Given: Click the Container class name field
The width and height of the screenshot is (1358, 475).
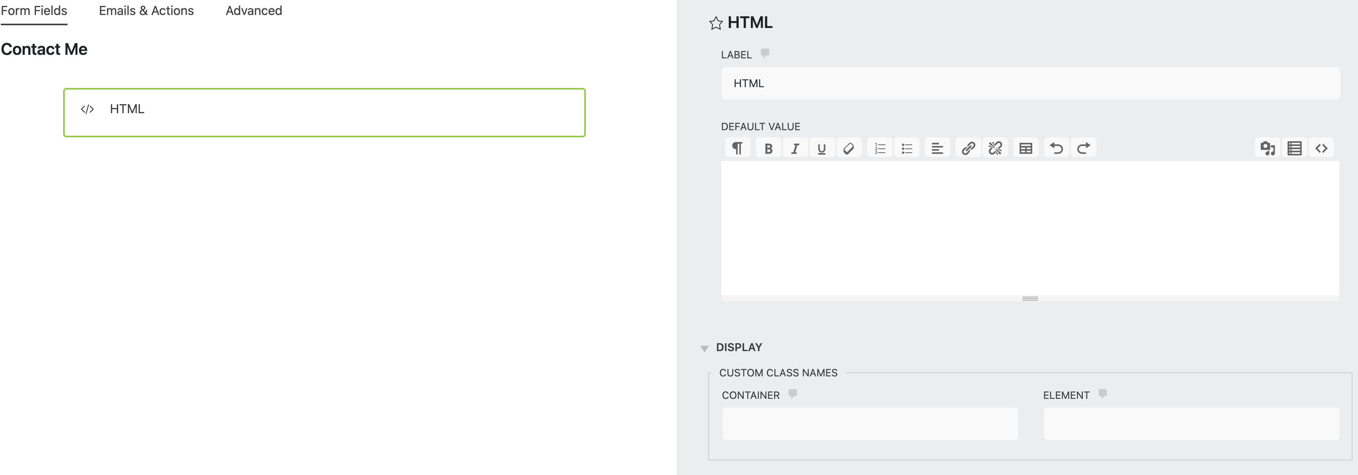Looking at the screenshot, I should 870,423.
